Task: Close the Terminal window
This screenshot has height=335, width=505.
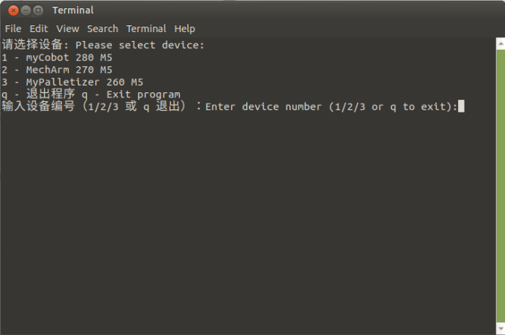Action: point(13,10)
